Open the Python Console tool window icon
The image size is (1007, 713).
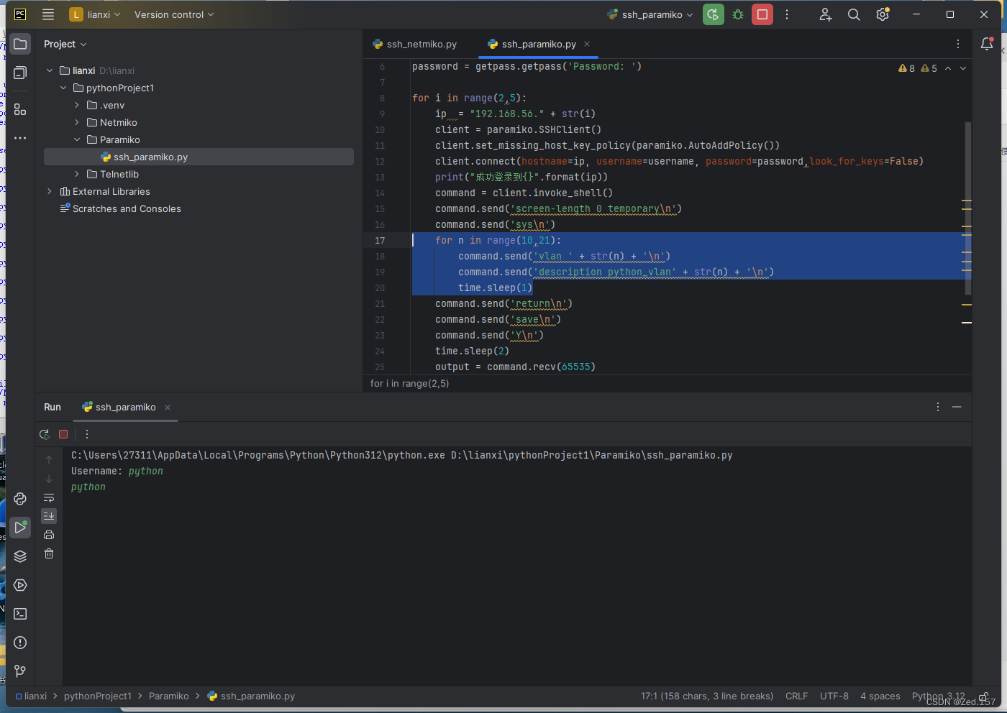tap(19, 498)
